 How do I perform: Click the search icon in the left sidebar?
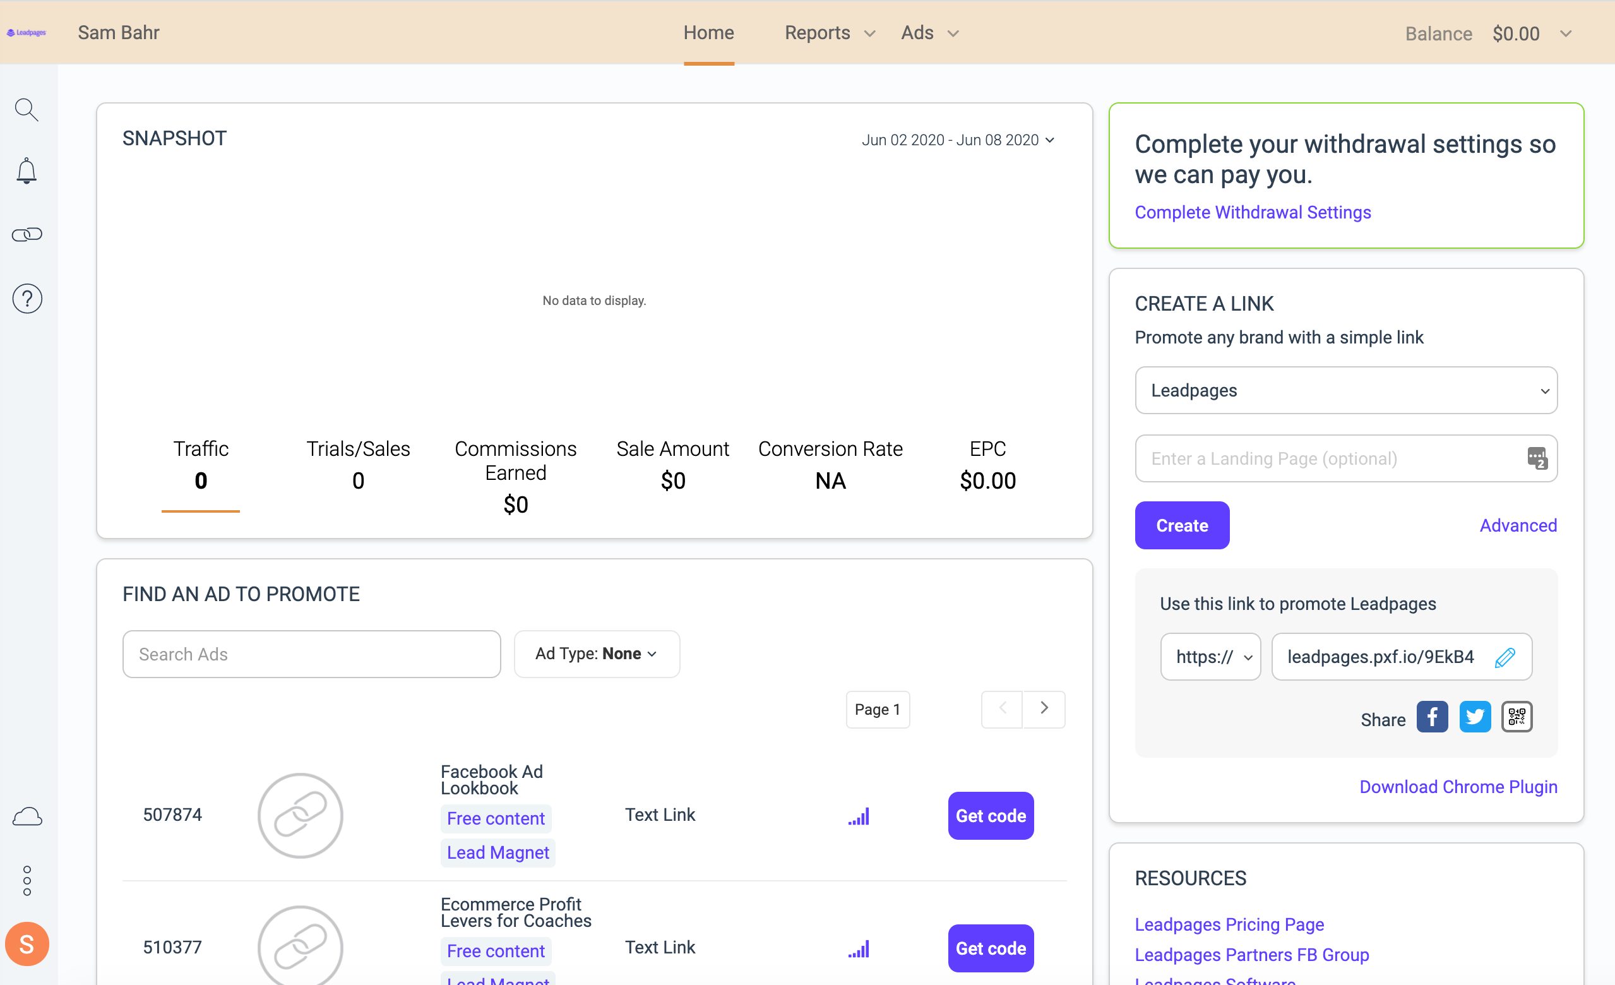pos(27,109)
